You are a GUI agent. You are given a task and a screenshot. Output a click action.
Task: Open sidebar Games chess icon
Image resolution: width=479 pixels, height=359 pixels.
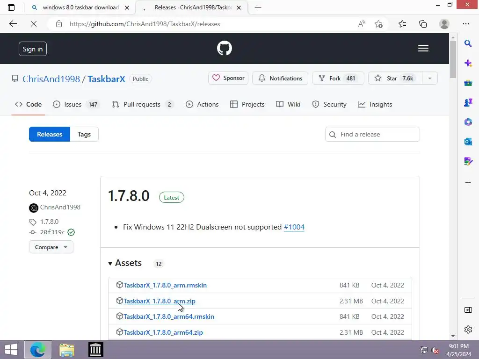coord(468,102)
